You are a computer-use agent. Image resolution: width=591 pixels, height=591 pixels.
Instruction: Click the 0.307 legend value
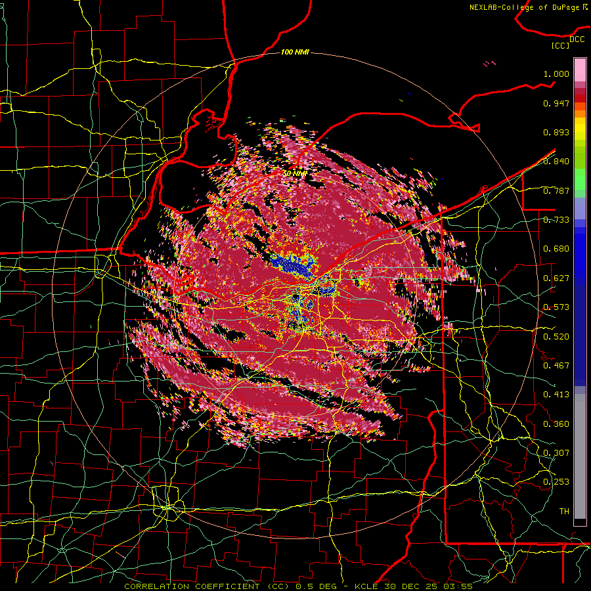click(x=556, y=453)
